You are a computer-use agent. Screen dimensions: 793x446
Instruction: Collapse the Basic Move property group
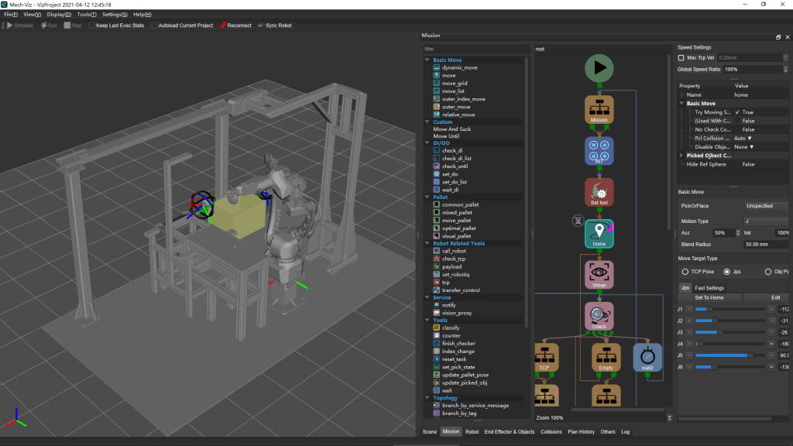(682, 103)
